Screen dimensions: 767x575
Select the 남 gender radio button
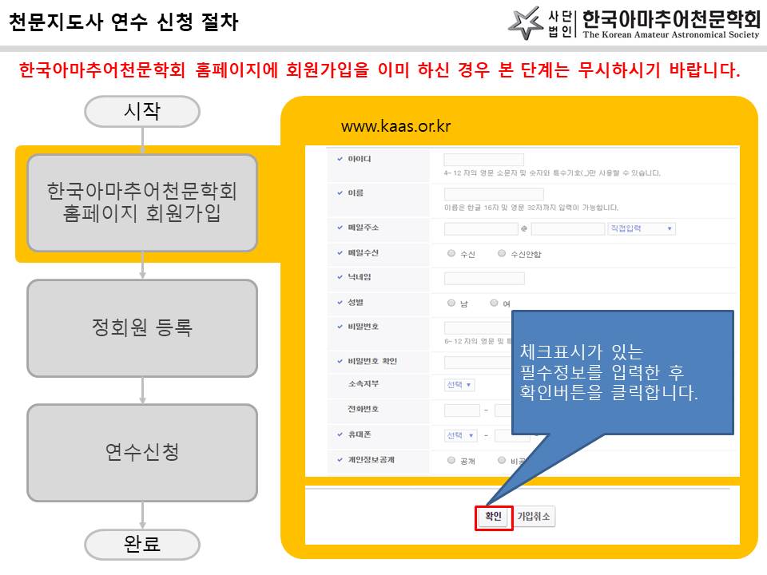tap(450, 301)
